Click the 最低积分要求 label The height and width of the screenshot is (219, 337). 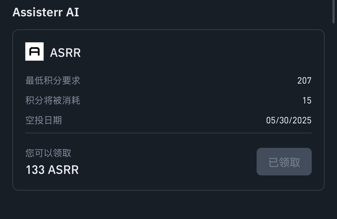point(53,81)
